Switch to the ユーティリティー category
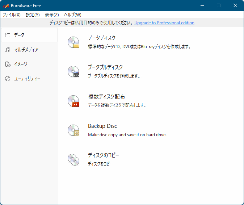 click(29, 79)
